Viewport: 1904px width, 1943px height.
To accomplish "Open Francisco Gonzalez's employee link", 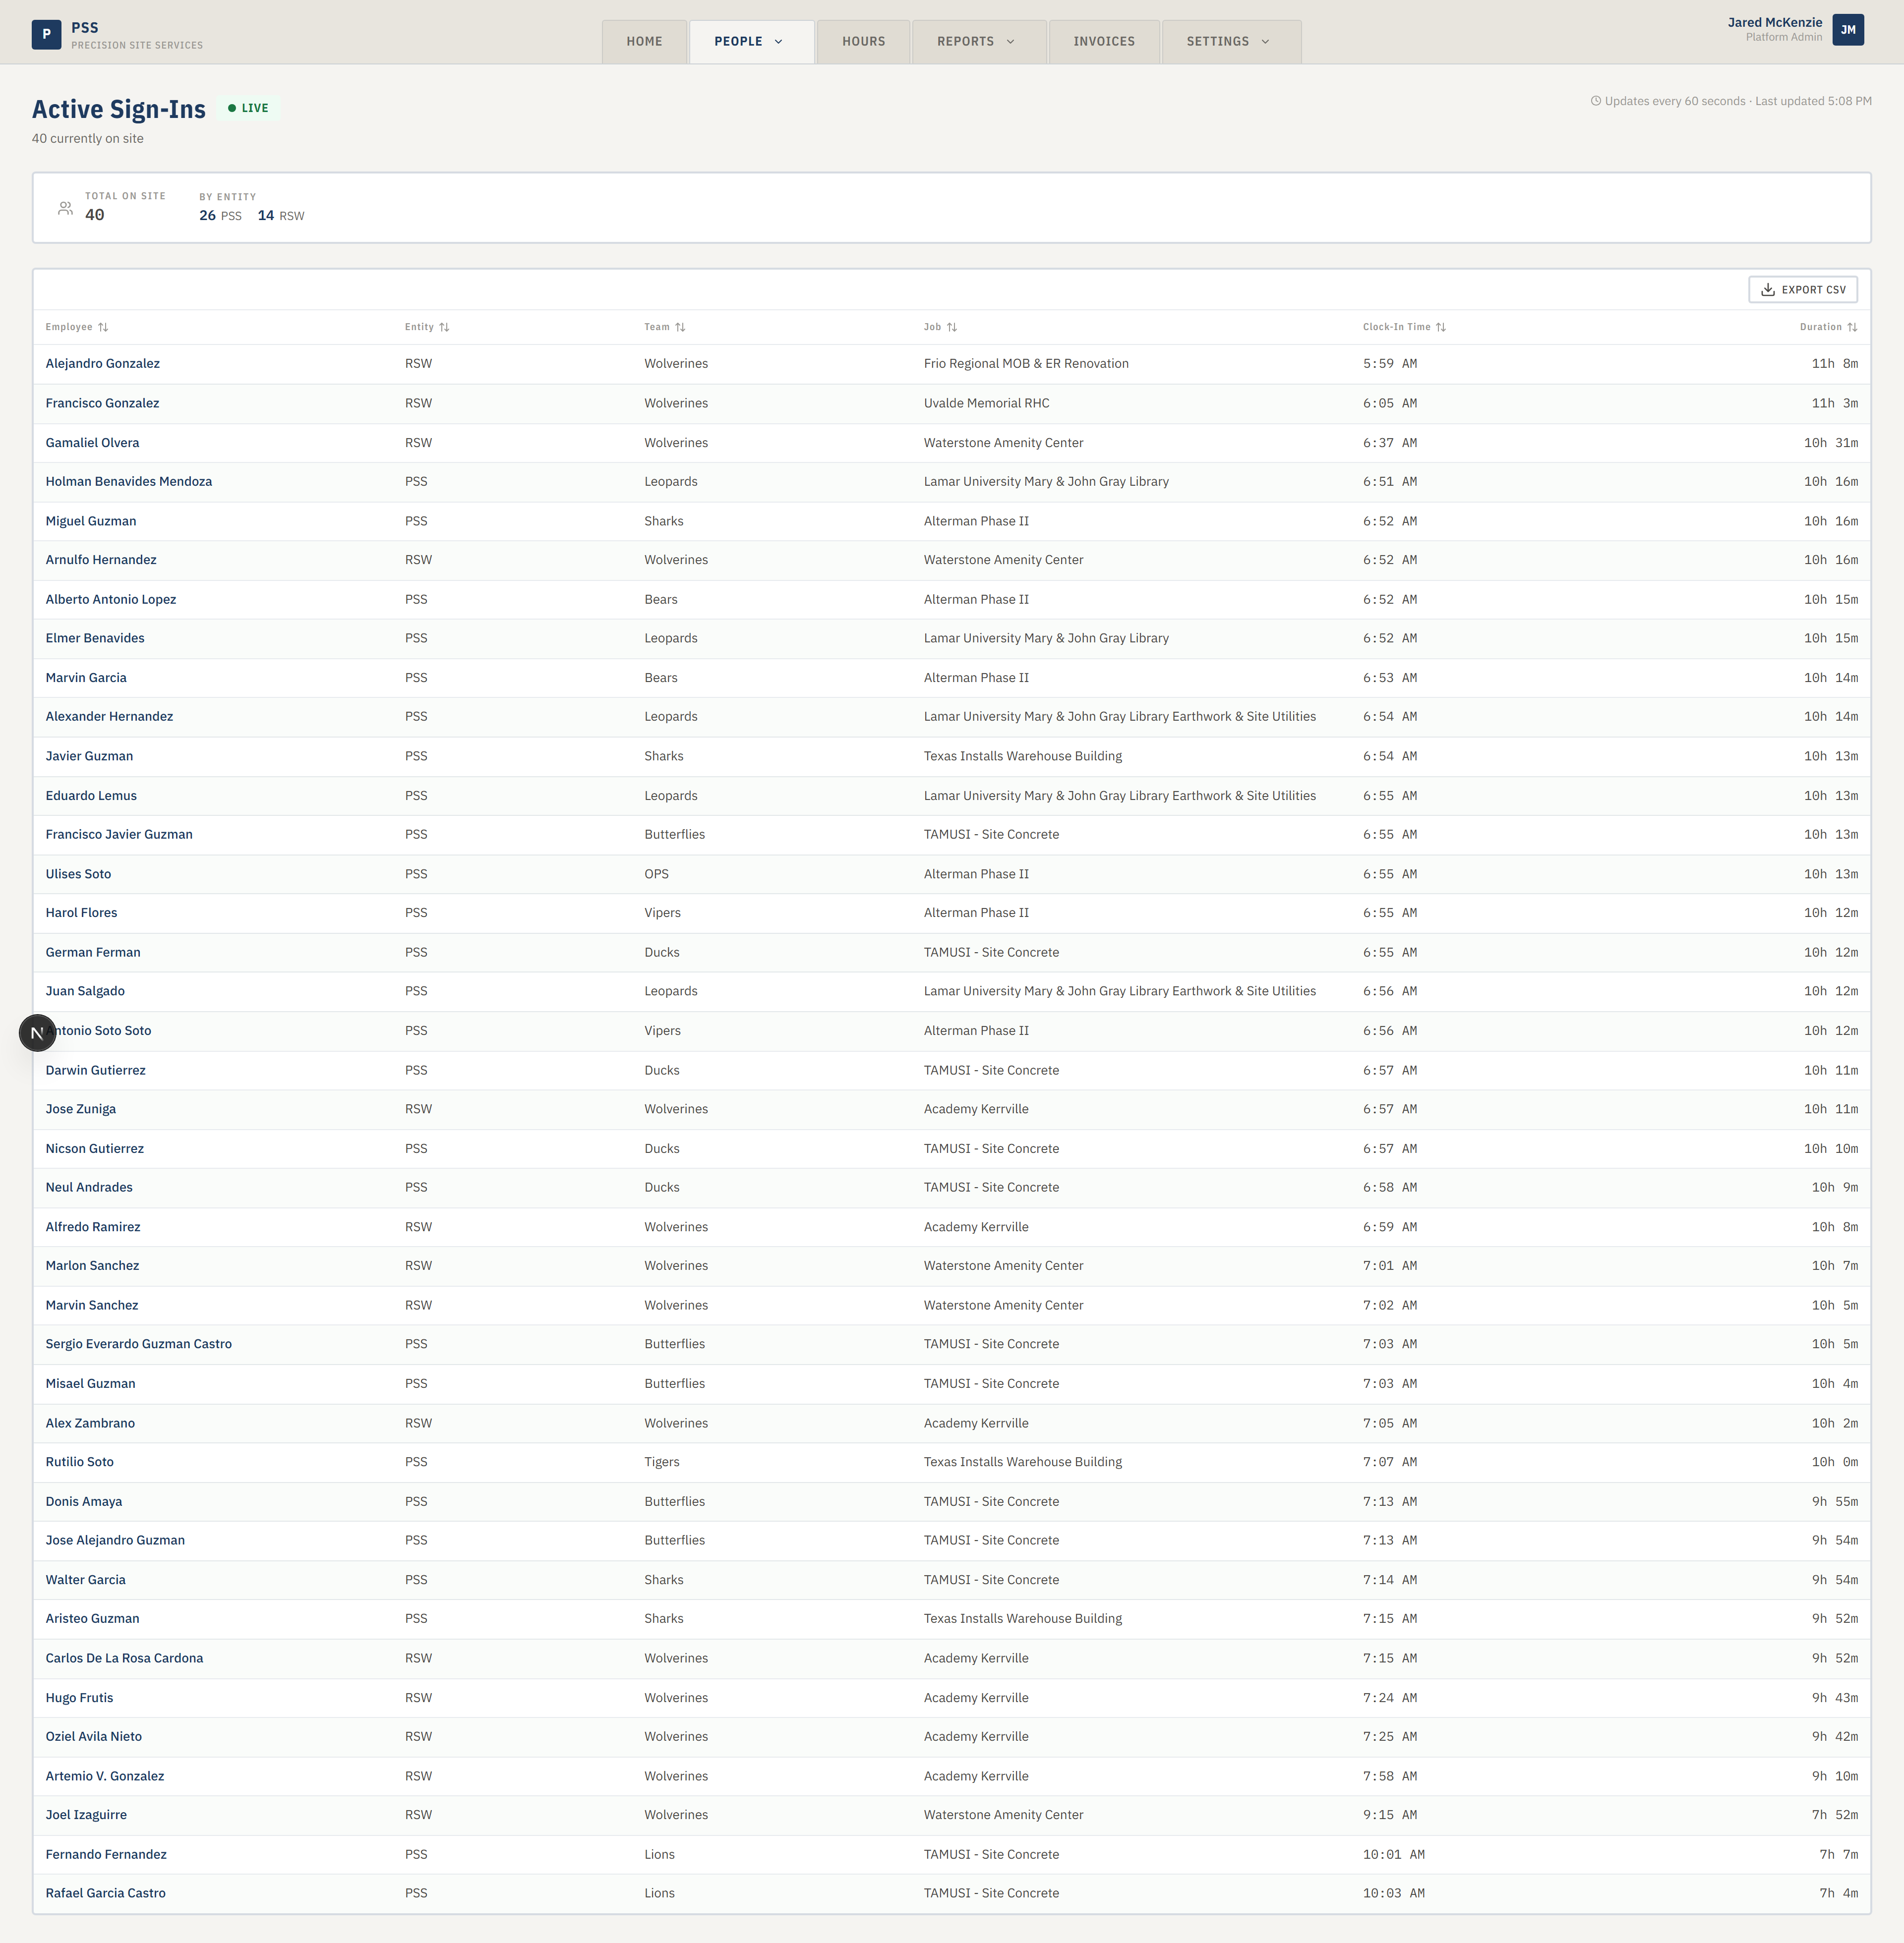I will (x=102, y=403).
